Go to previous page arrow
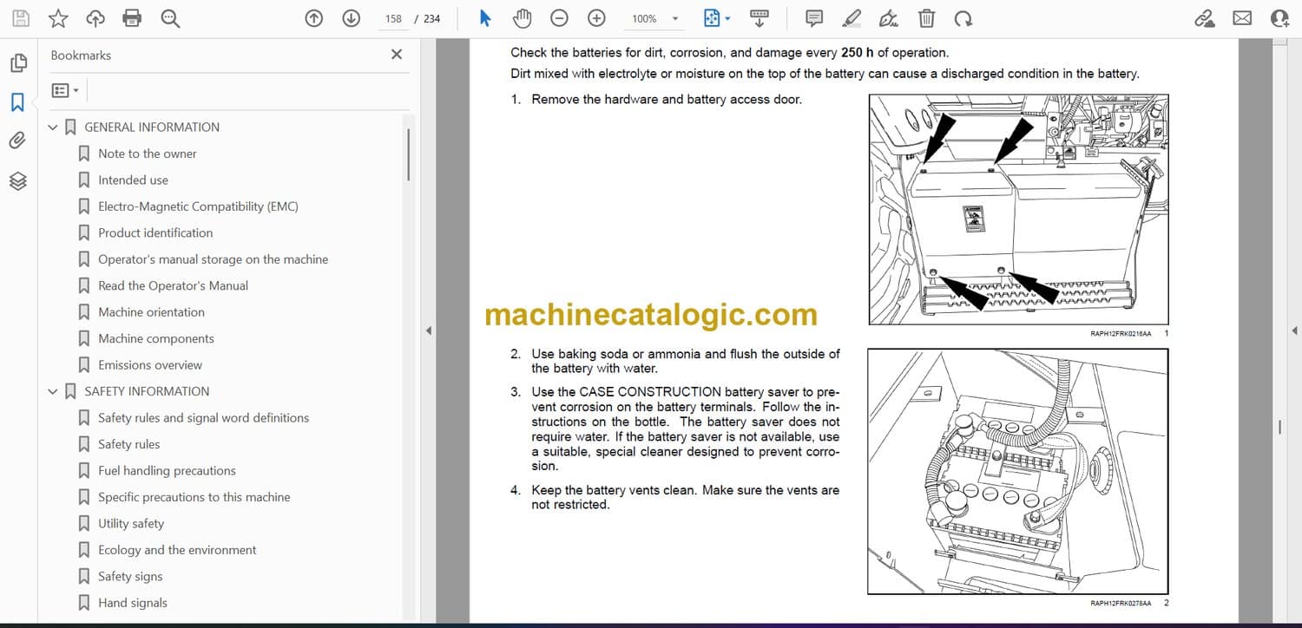 click(314, 18)
